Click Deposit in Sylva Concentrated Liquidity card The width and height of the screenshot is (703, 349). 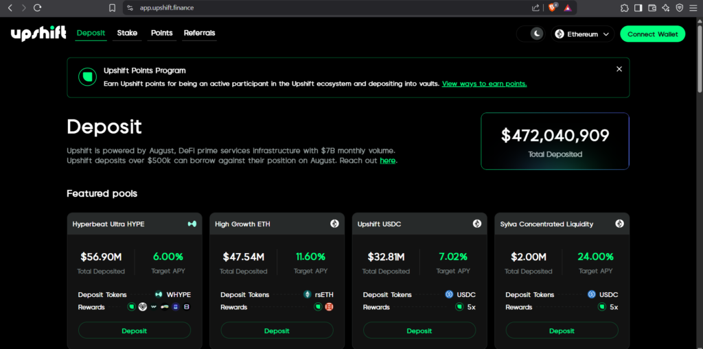[x=562, y=330]
